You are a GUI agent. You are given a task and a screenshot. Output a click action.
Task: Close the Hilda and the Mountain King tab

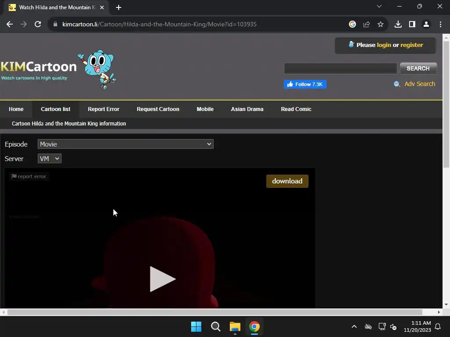click(x=102, y=7)
